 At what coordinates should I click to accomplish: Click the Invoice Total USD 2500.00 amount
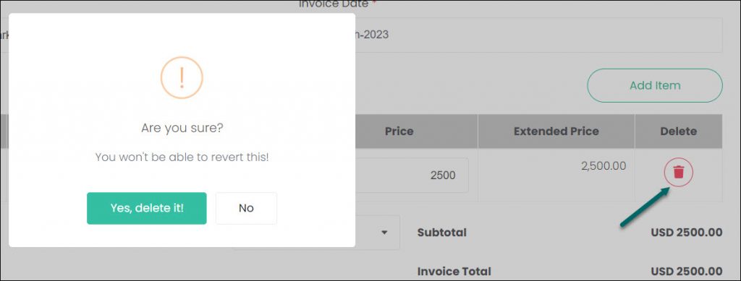click(686, 271)
